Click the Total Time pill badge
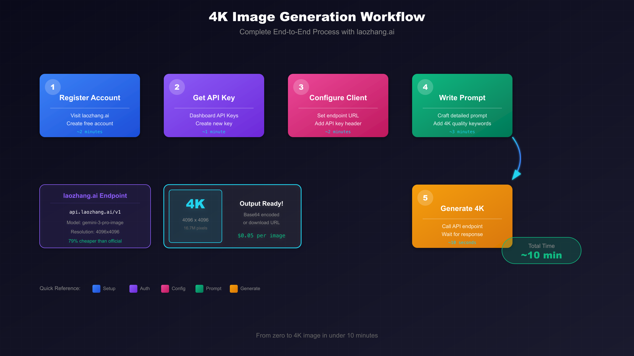This screenshot has height=356, width=634. pos(541,251)
